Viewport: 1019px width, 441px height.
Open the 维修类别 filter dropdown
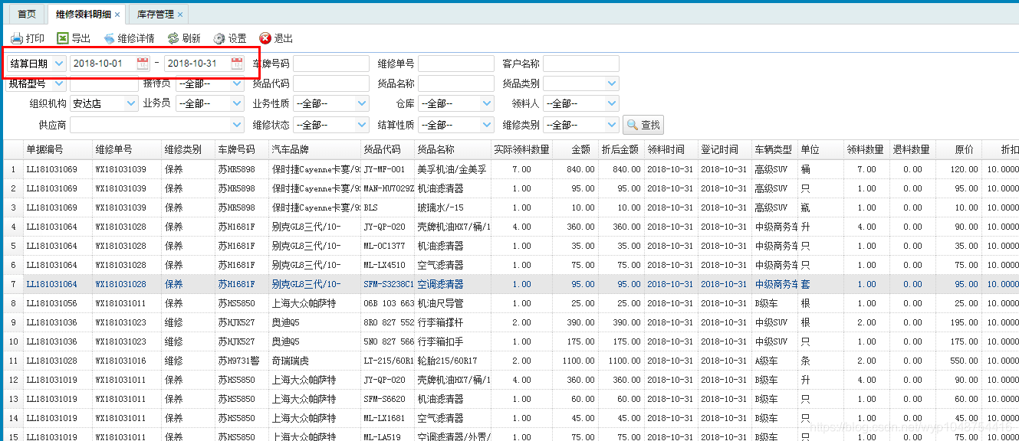612,125
